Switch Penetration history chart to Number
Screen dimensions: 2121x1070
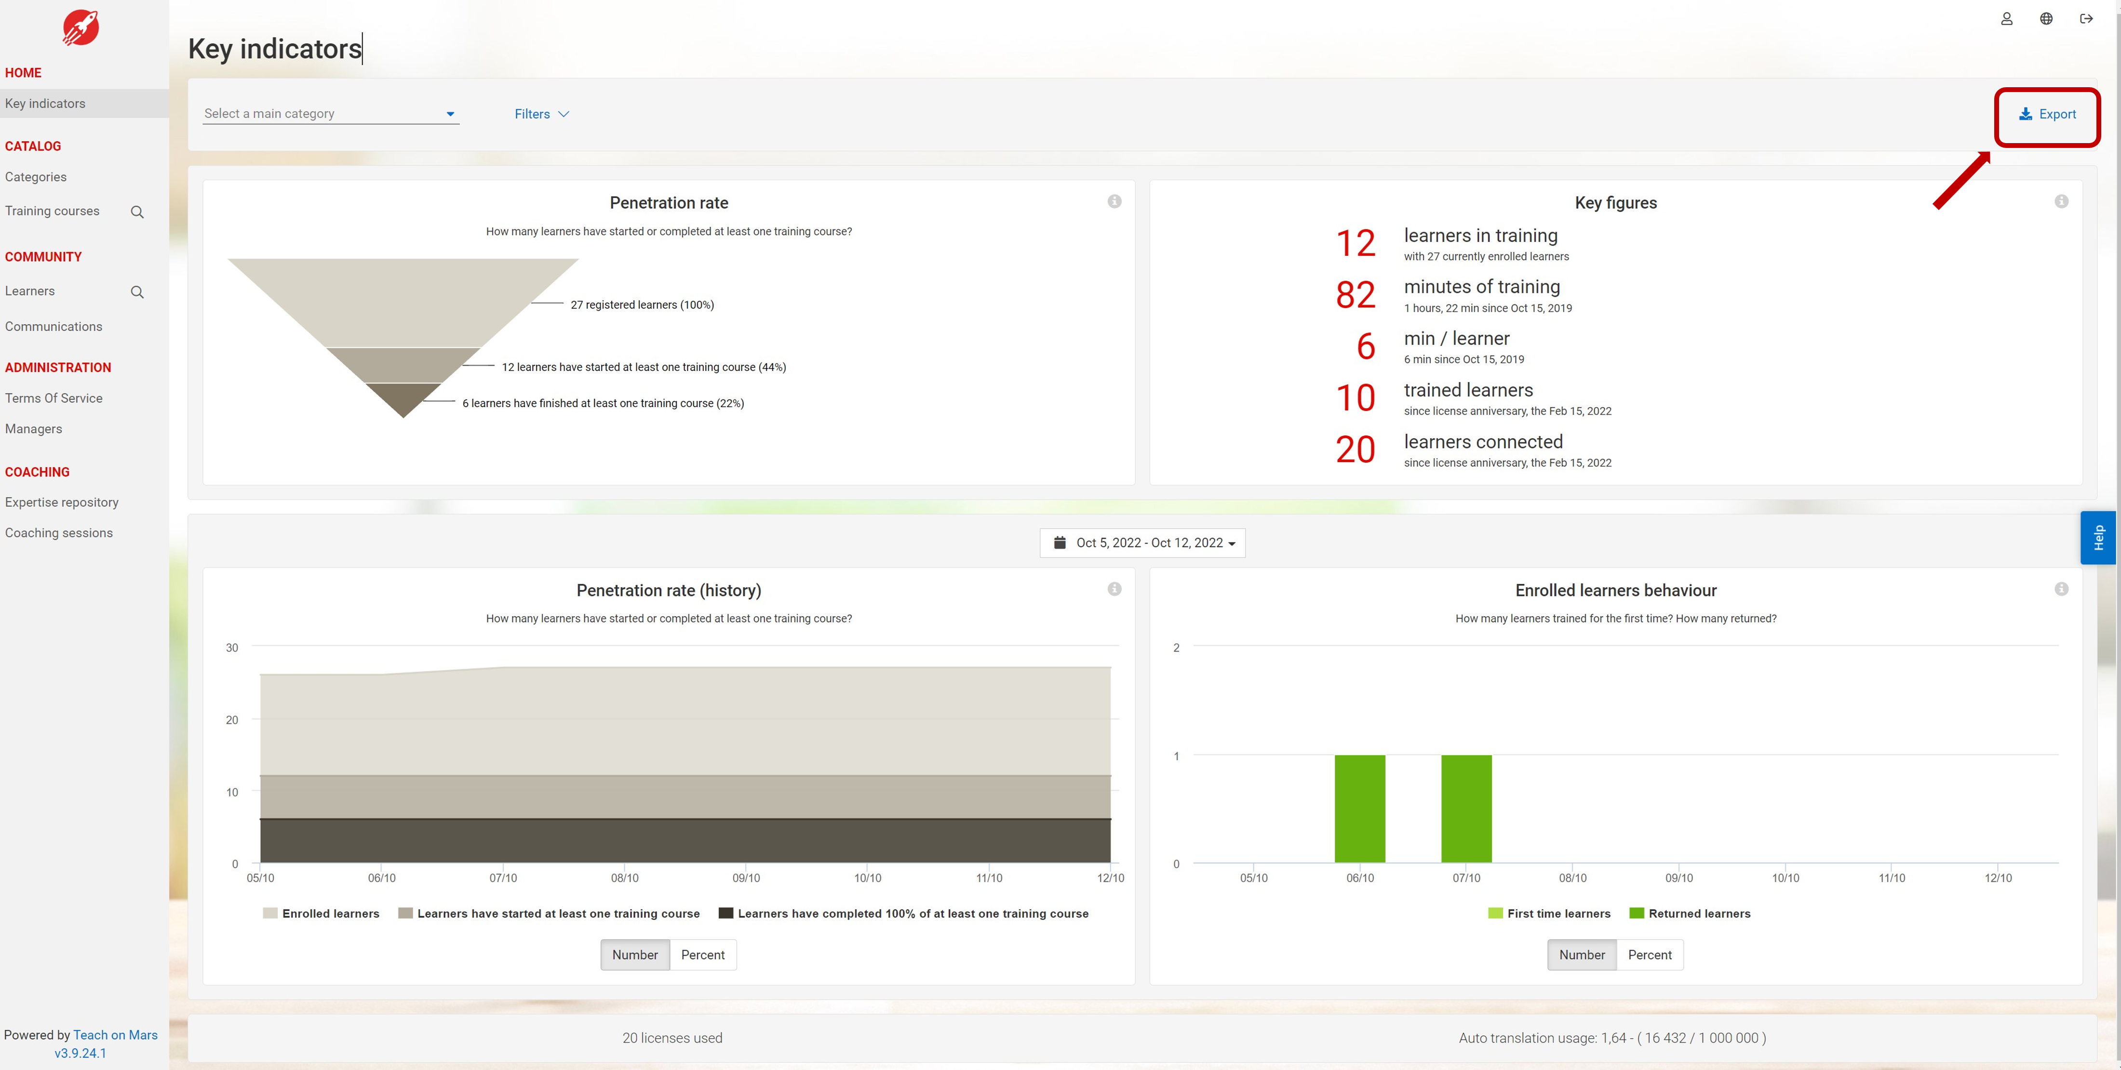635,955
